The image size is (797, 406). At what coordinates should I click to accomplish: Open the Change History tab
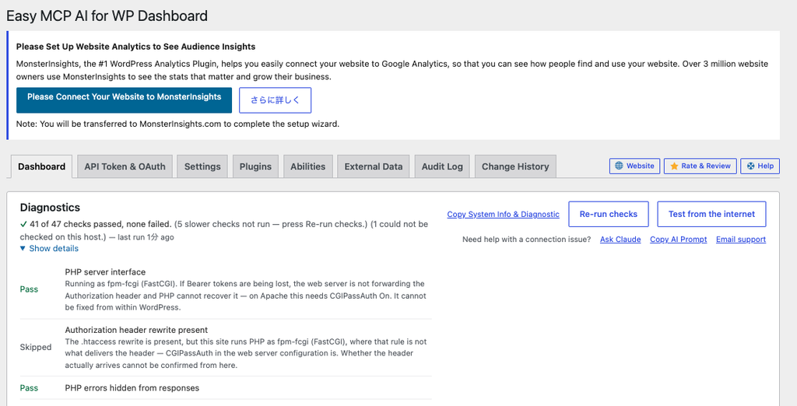515,166
